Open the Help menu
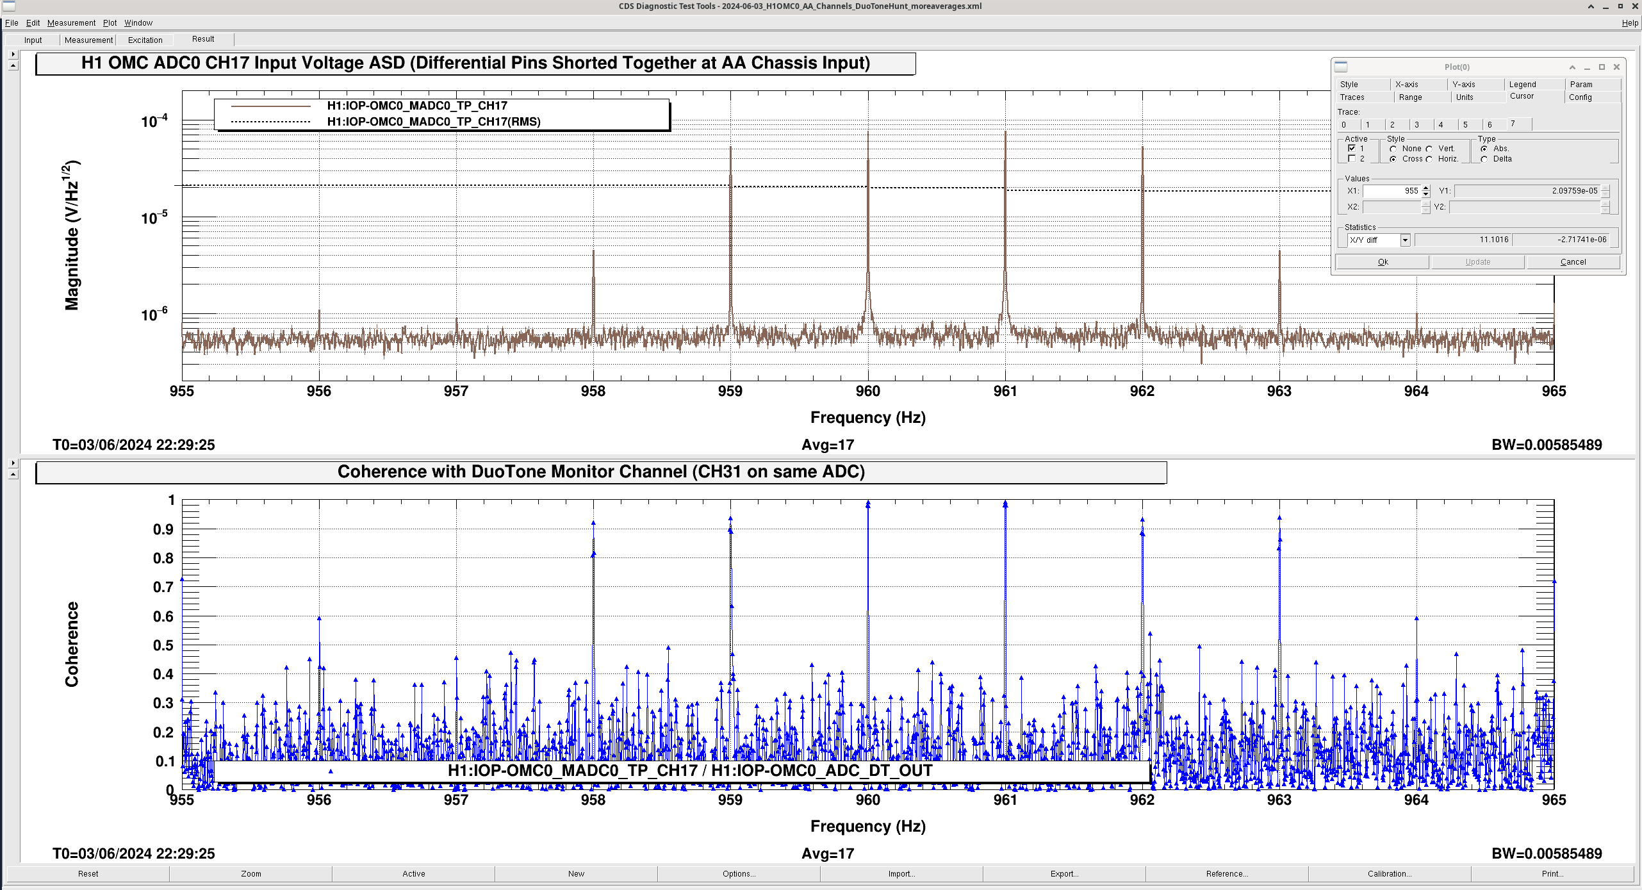Image resolution: width=1642 pixels, height=890 pixels. (1630, 23)
